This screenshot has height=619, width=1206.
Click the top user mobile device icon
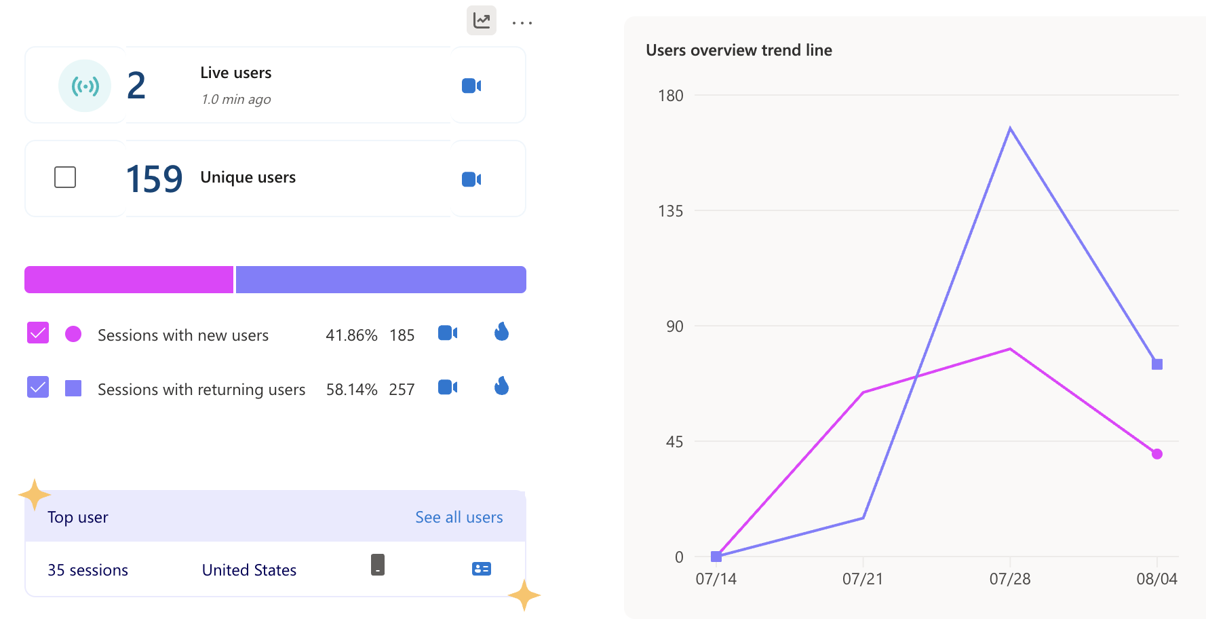(378, 565)
